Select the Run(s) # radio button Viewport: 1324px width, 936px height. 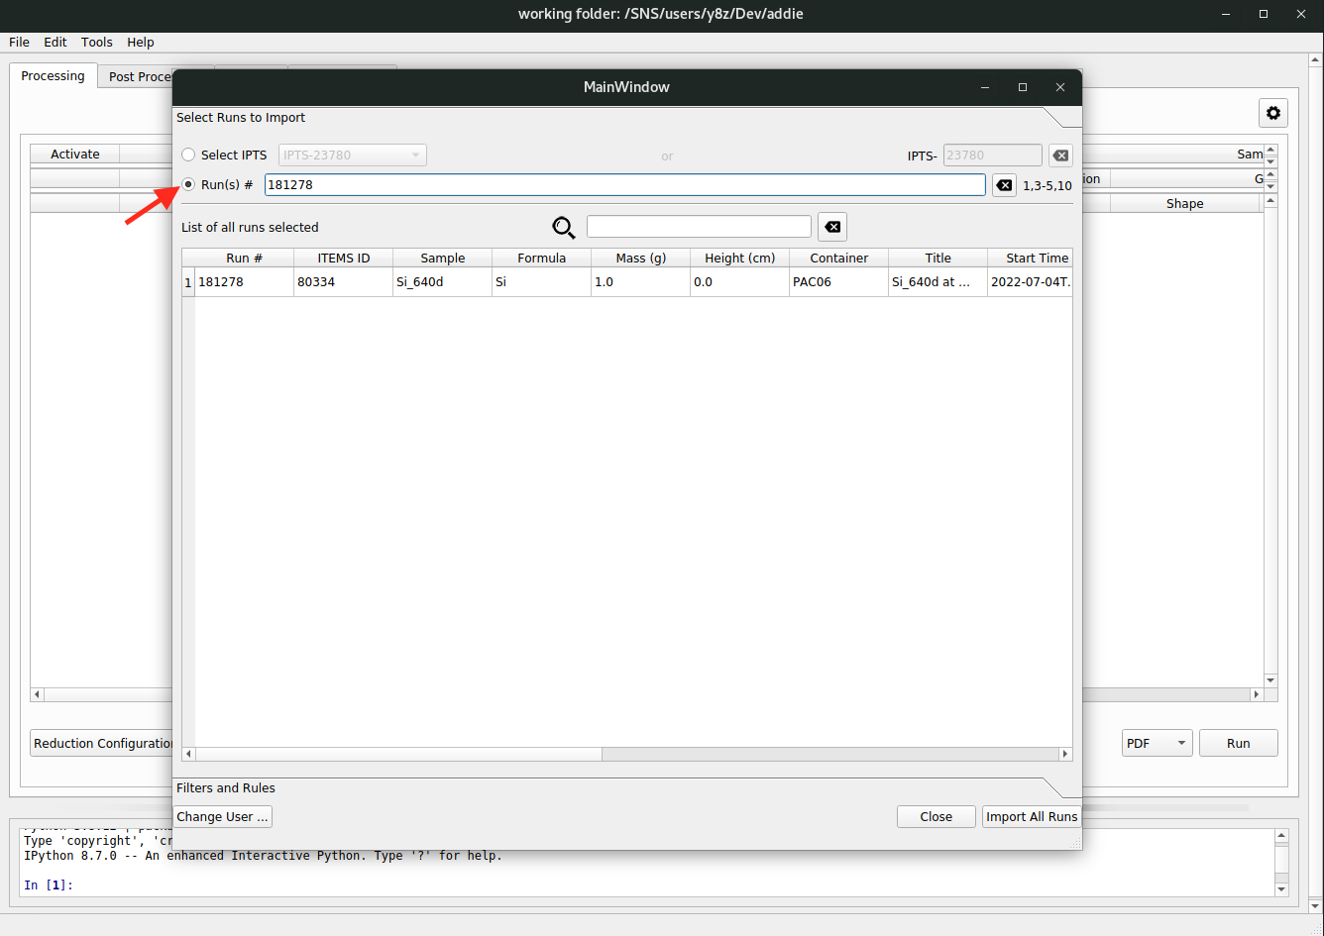tap(189, 185)
